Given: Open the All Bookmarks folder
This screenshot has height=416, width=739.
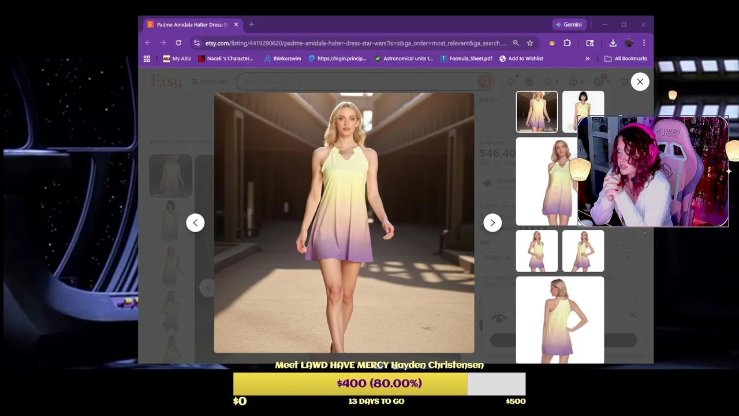Looking at the screenshot, I should [x=625, y=58].
